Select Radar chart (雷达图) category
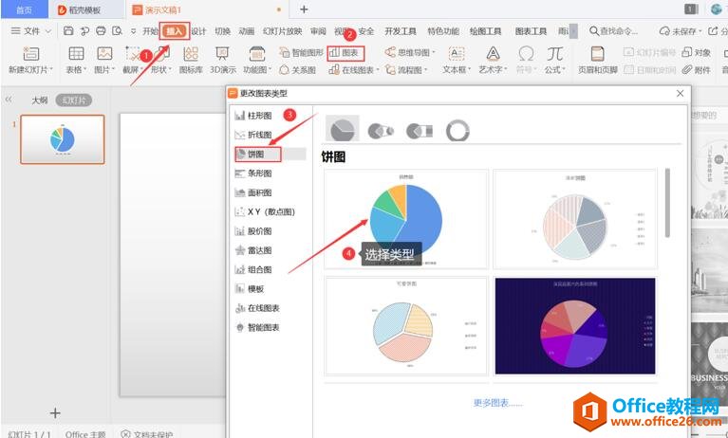 point(253,250)
